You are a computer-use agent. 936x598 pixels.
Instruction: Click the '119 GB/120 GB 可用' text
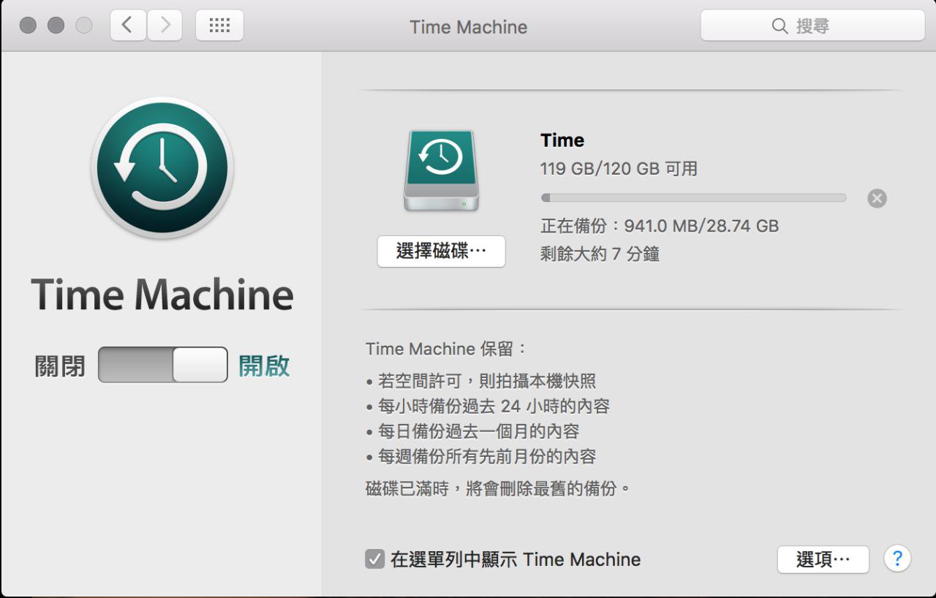(619, 169)
